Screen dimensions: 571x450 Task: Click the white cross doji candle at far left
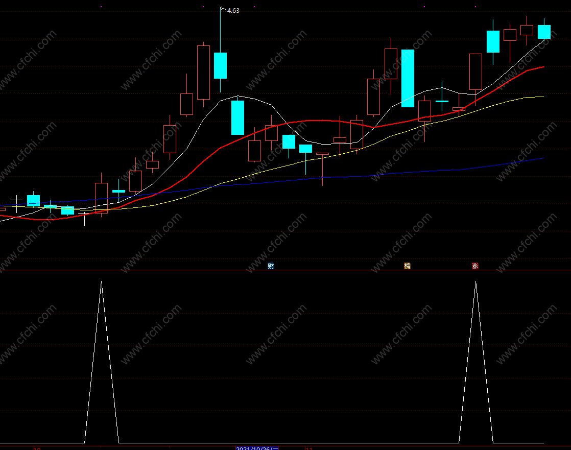(16, 200)
